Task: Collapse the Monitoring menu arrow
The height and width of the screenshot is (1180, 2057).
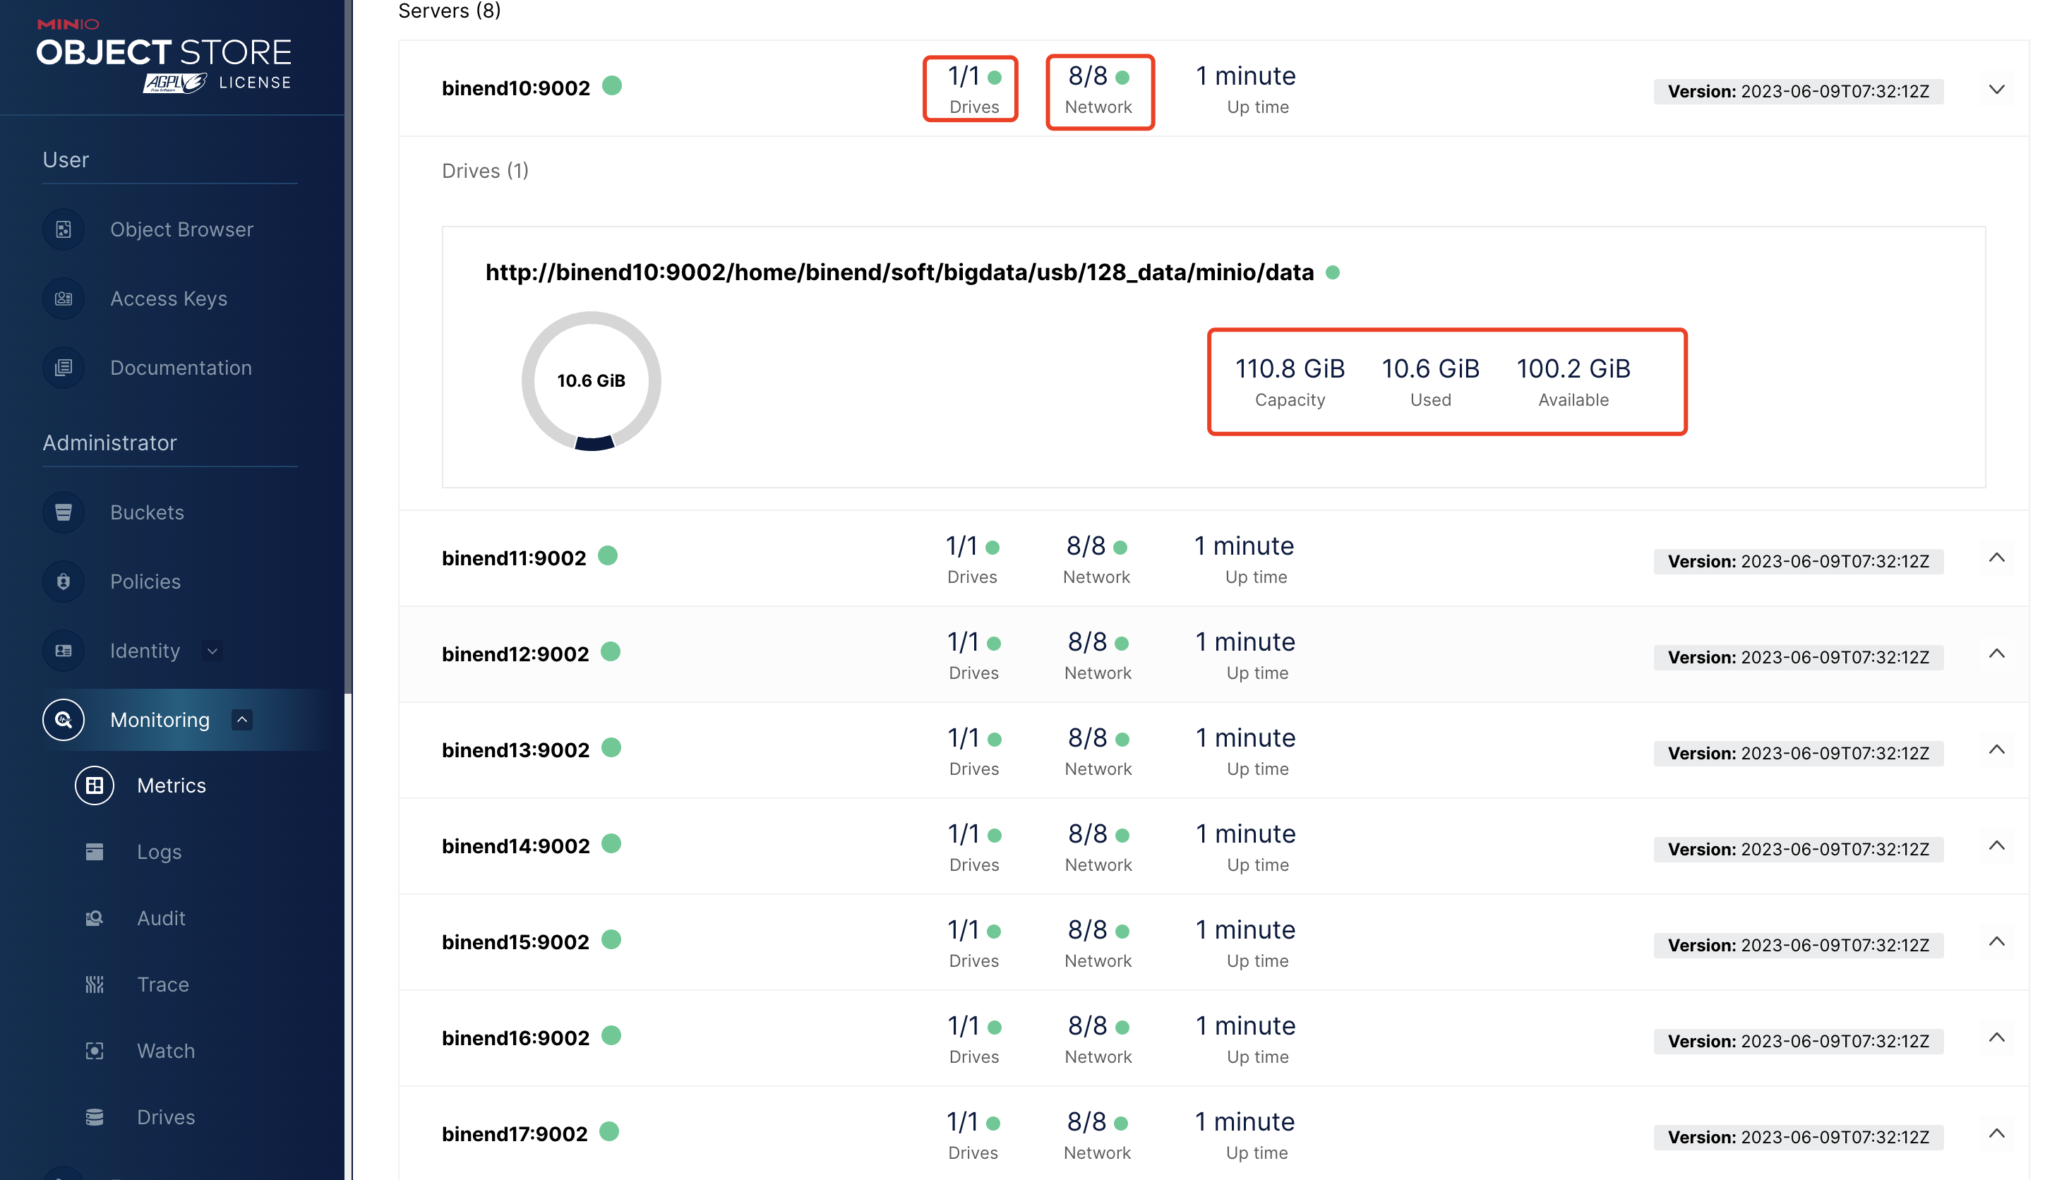Action: [x=241, y=720]
